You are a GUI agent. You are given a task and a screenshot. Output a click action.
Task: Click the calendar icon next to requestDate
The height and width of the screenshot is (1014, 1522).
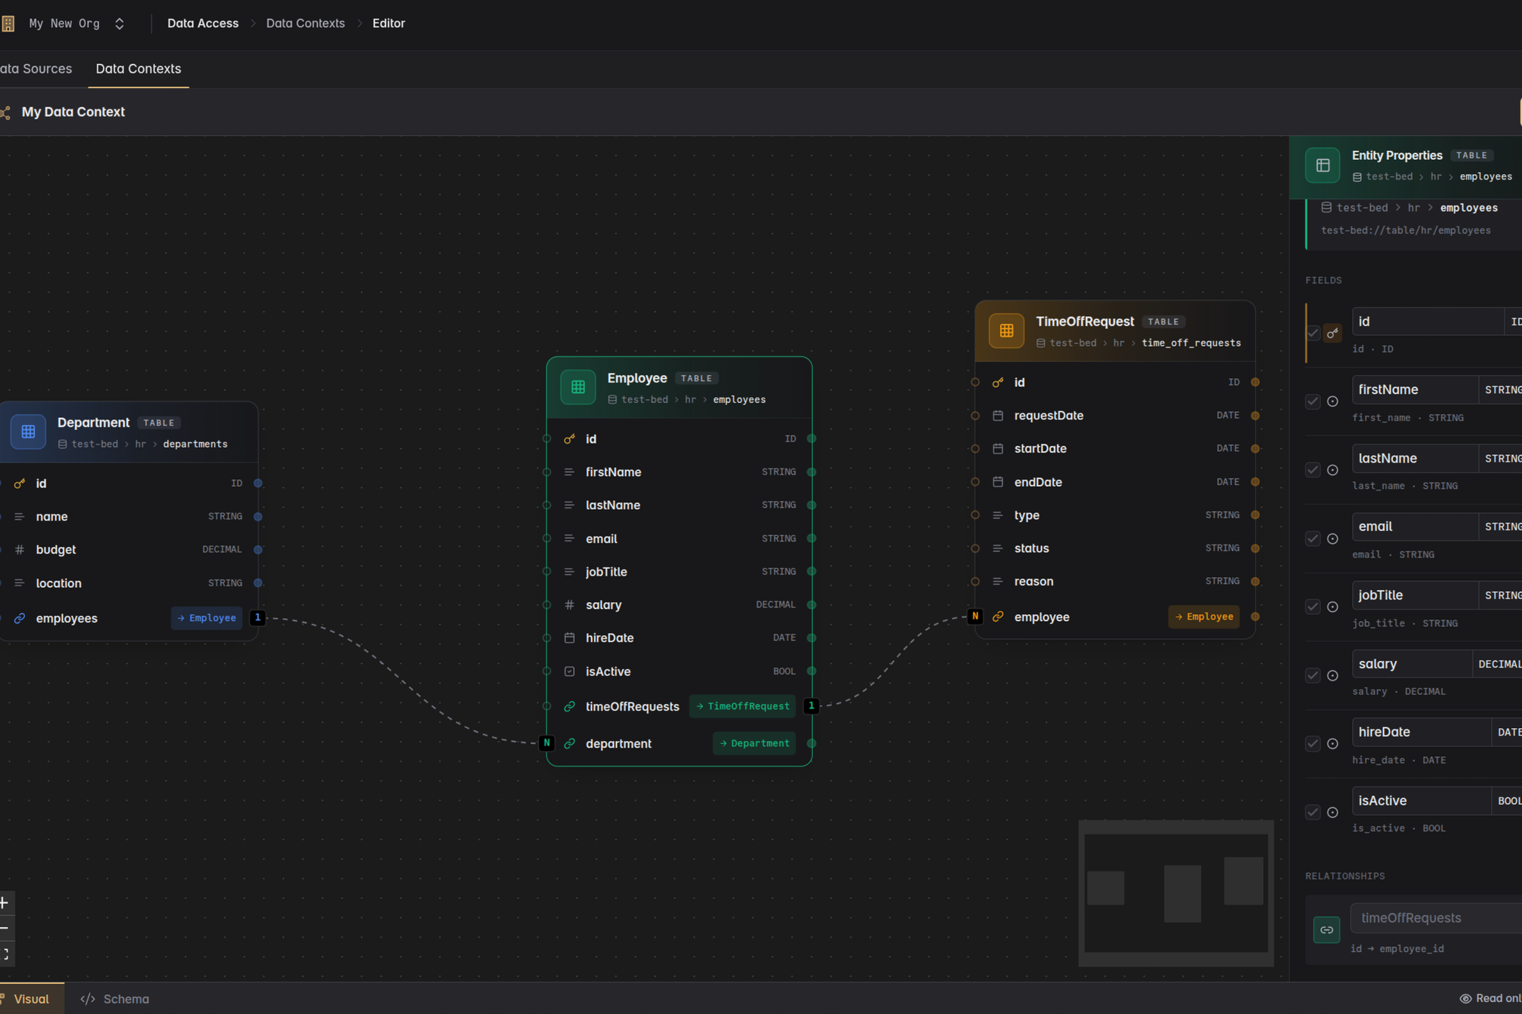(x=998, y=416)
